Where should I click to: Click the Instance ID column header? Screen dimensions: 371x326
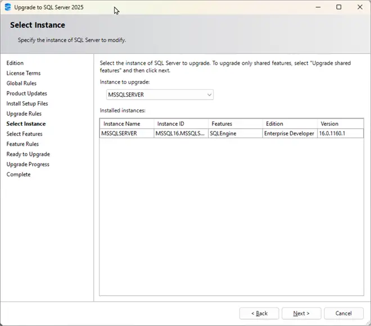click(181, 124)
